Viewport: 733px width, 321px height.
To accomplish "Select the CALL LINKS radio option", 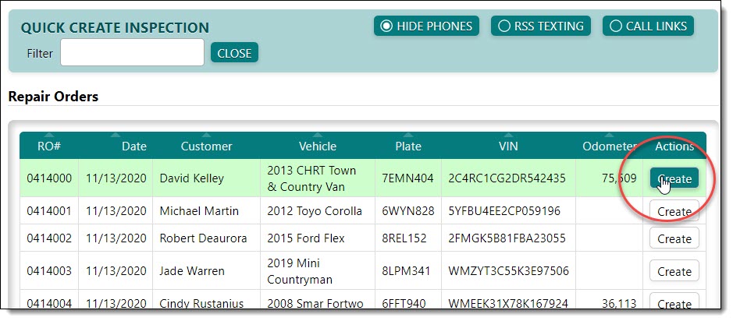I will [x=648, y=26].
